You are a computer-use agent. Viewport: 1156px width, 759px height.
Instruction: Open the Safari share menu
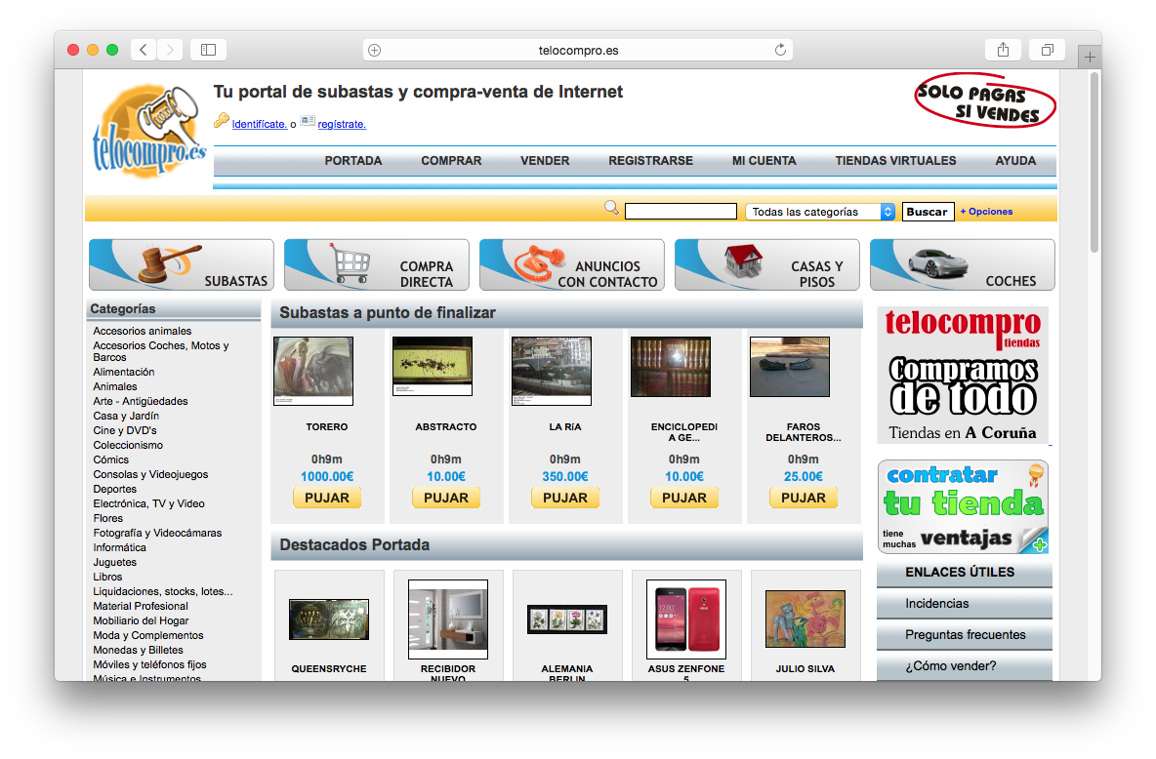click(x=1003, y=50)
